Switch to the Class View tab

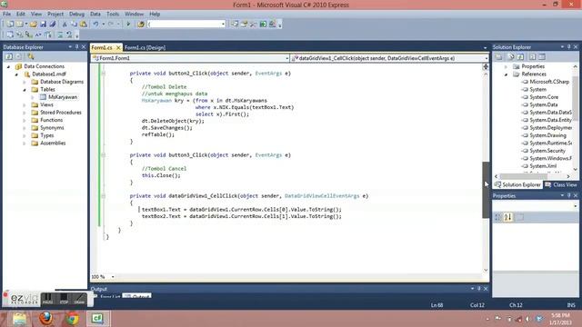(x=561, y=184)
